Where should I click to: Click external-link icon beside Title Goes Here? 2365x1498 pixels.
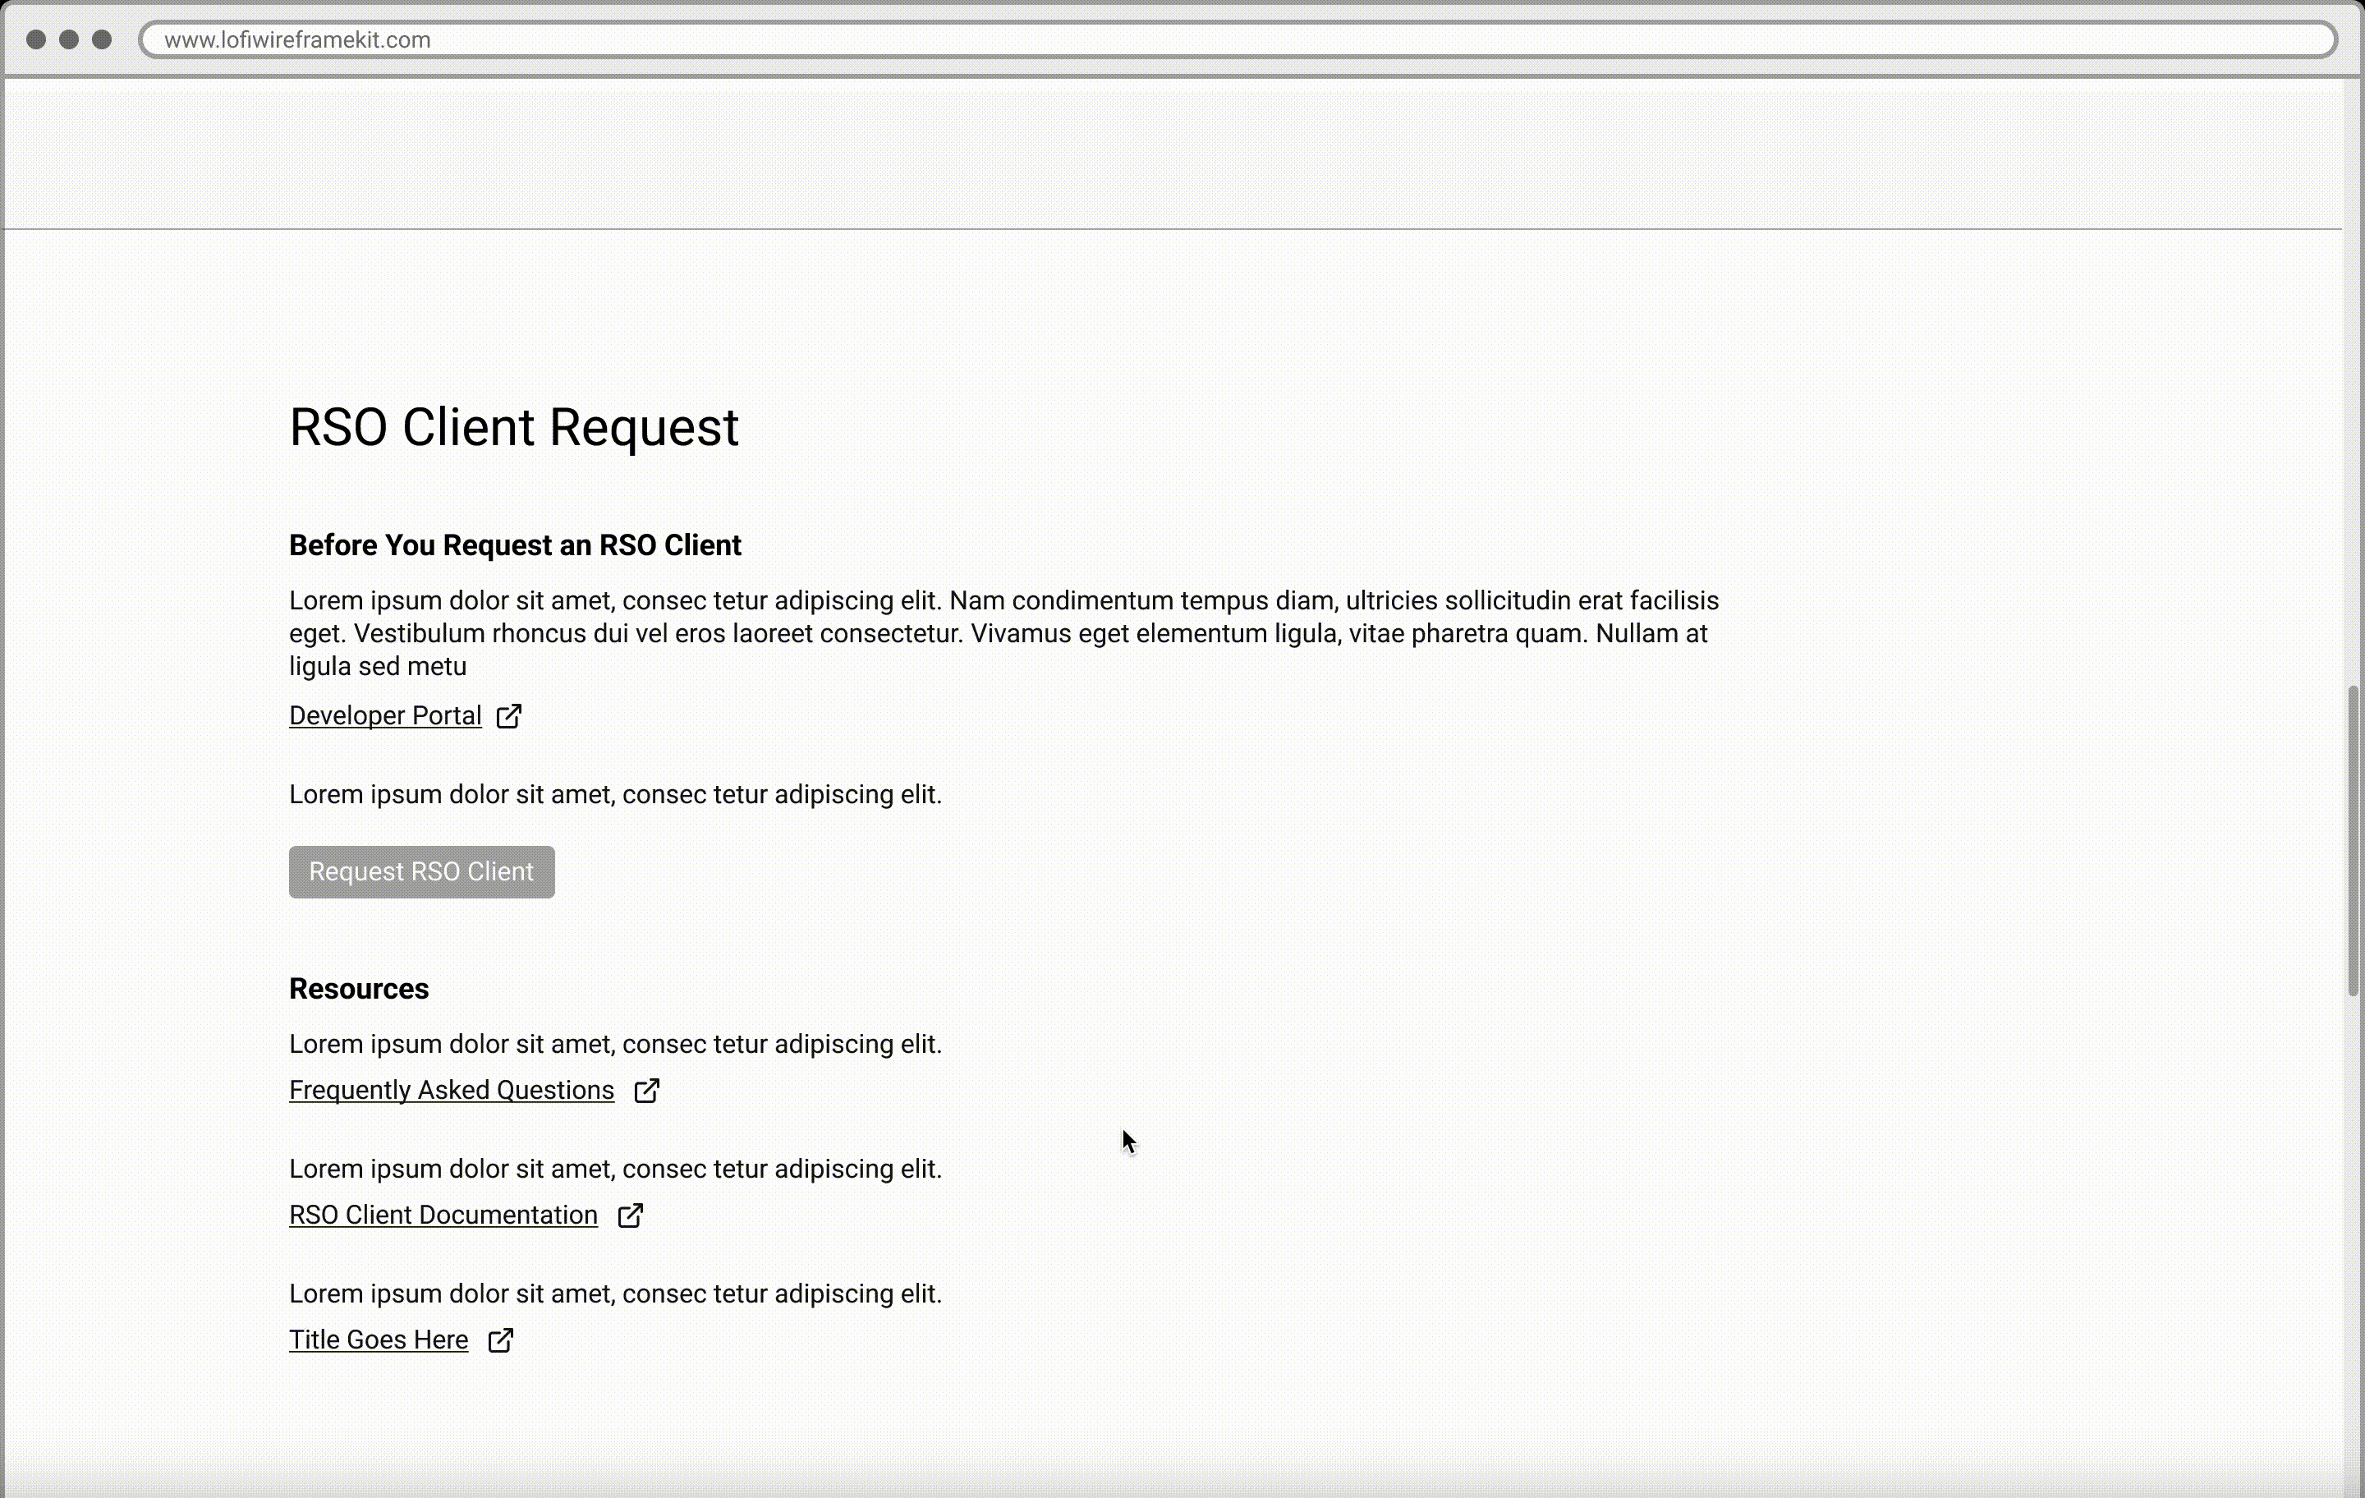[501, 1339]
